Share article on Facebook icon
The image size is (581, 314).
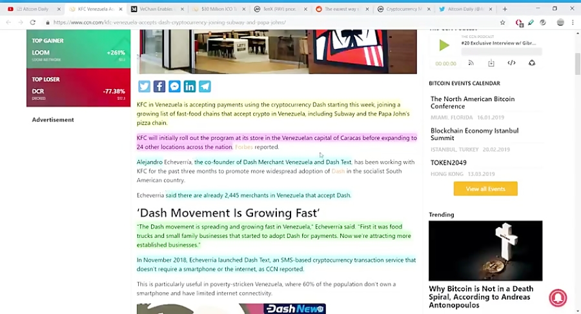(159, 86)
